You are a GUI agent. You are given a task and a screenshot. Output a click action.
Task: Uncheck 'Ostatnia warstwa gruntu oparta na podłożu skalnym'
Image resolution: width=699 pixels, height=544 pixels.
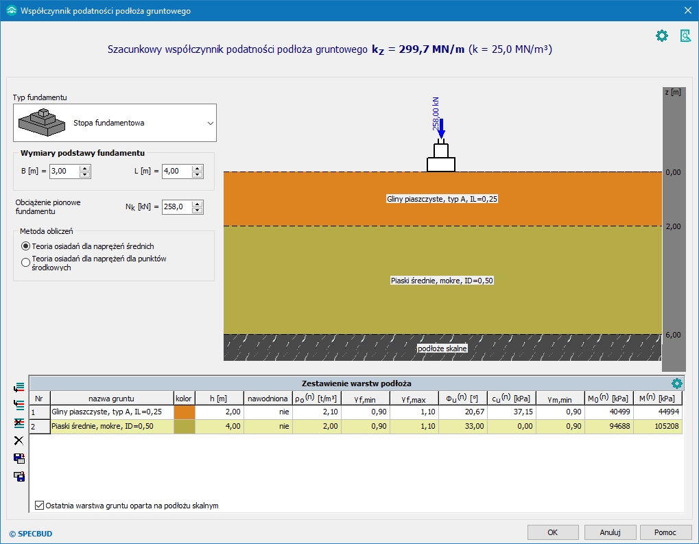coord(39,506)
